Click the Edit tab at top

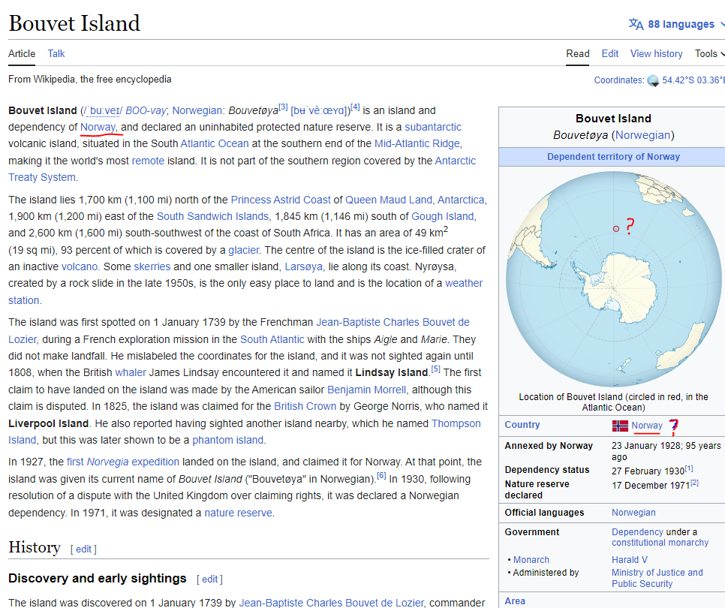pyautogui.click(x=610, y=53)
